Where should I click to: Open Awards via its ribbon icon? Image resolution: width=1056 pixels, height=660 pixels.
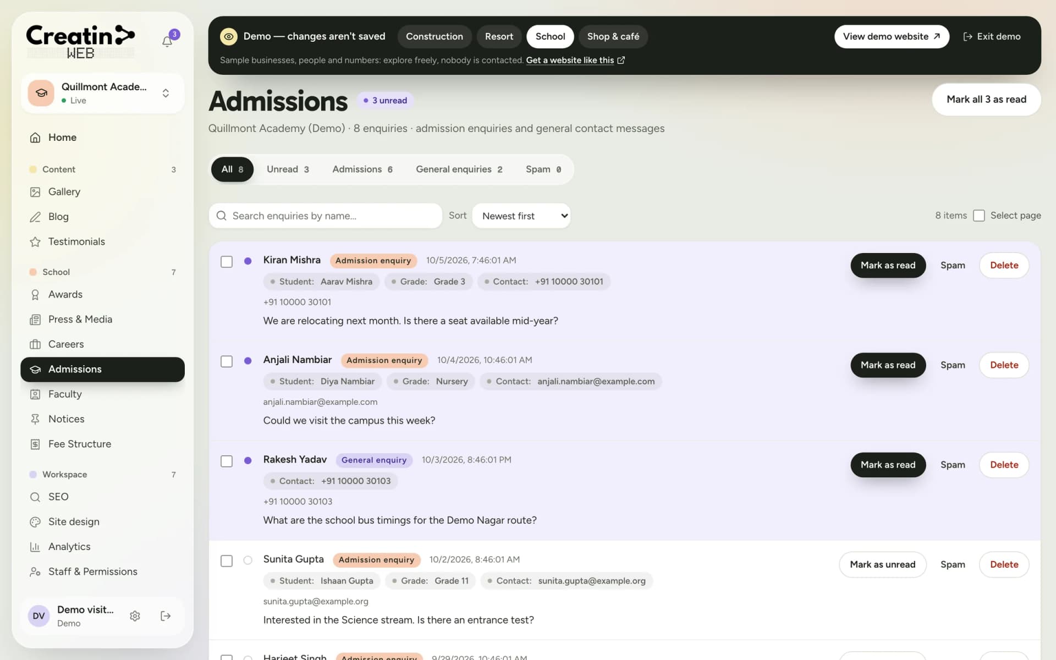pyautogui.click(x=35, y=295)
